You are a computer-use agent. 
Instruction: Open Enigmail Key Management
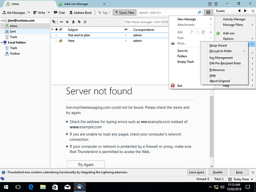[x=224, y=58]
